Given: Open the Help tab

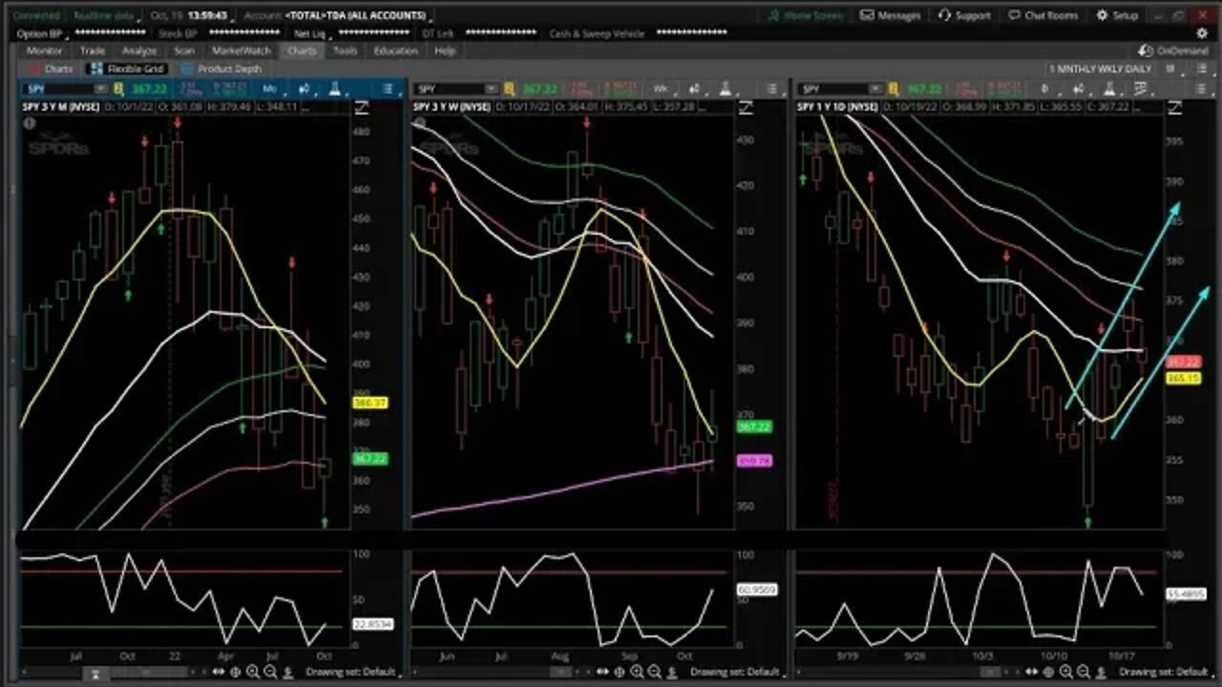Looking at the screenshot, I should pos(445,51).
